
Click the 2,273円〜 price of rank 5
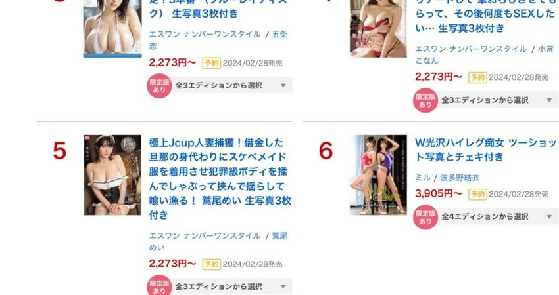pos(172,264)
